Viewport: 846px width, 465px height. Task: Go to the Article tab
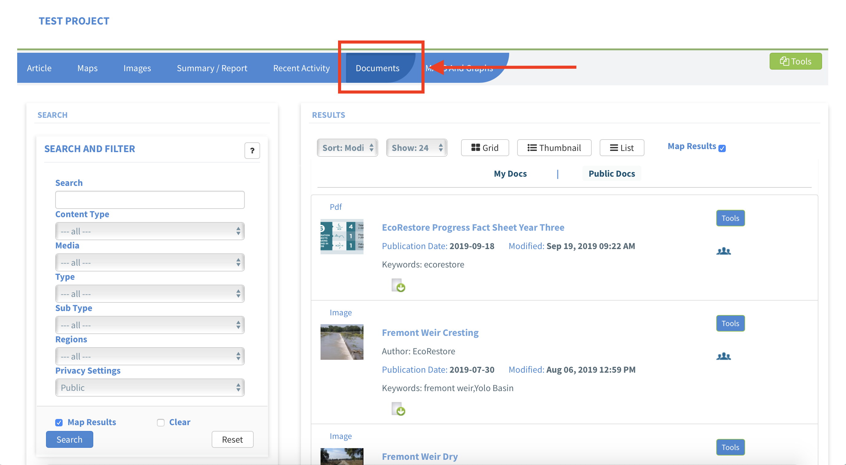(39, 68)
